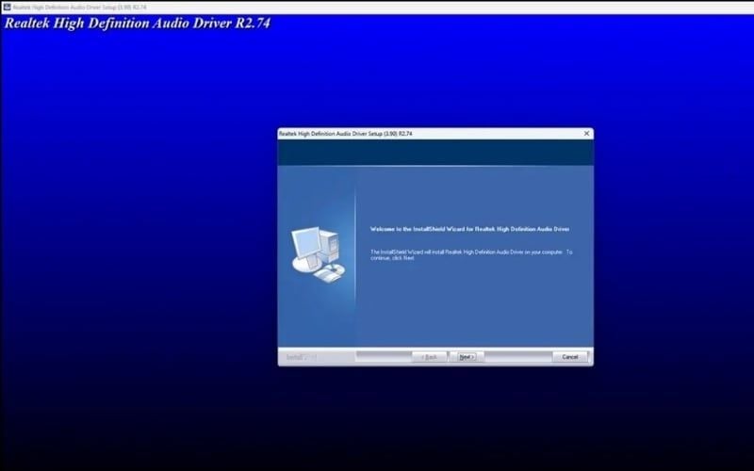The image size is (754, 471).
Task: Click the InstallShield logo in the dialog footer
Action: (302, 357)
